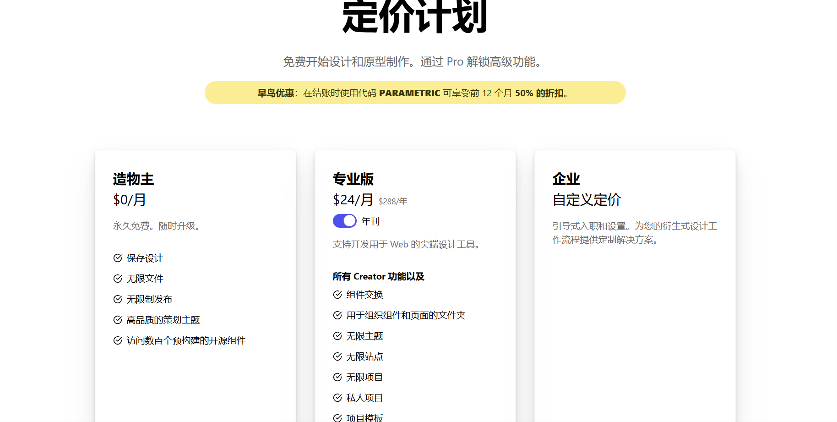Click the check icon beside 项目模板

pyautogui.click(x=337, y=418)
